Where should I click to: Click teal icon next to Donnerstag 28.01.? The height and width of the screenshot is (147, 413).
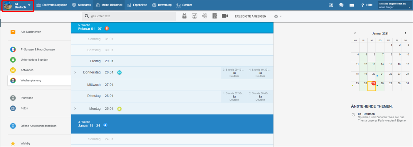click(120, 72)
